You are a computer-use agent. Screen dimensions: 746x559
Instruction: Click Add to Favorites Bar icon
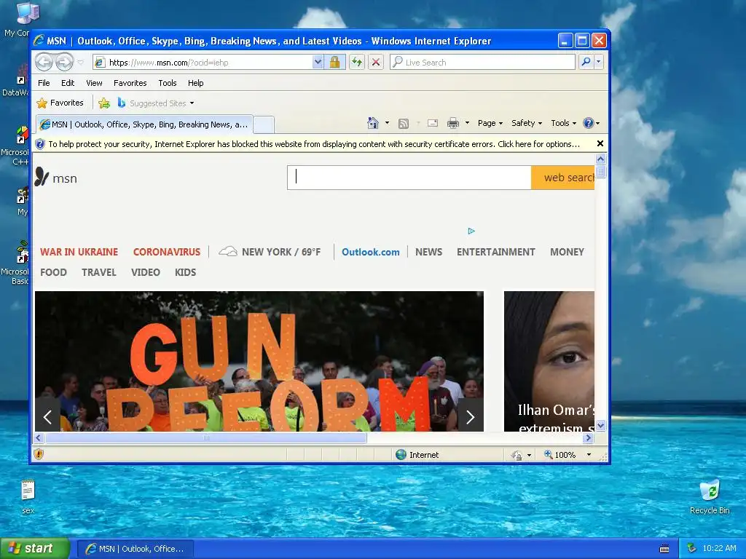(103, 103)
